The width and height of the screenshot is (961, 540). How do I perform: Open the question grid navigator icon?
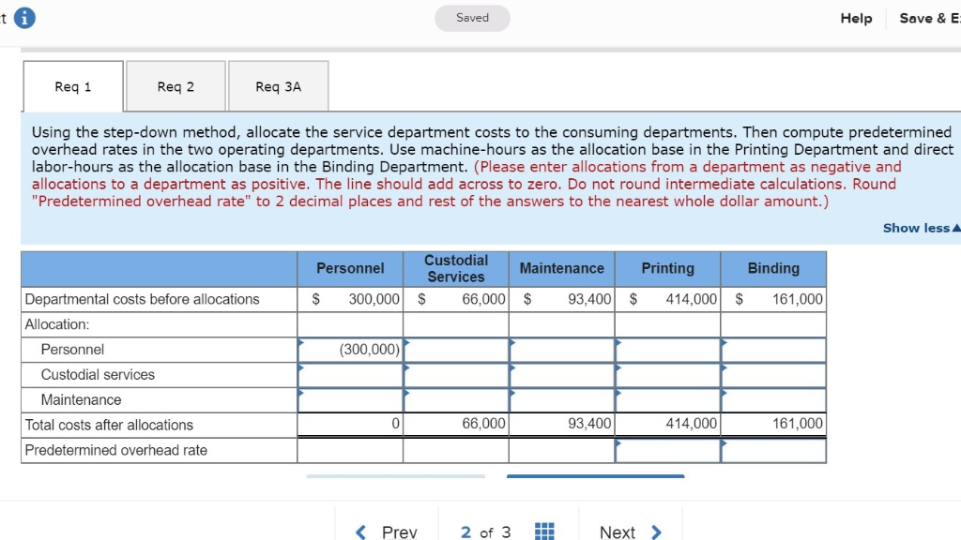(x=544, y=532)
